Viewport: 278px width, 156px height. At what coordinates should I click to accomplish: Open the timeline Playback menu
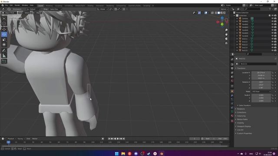[12, 139]
